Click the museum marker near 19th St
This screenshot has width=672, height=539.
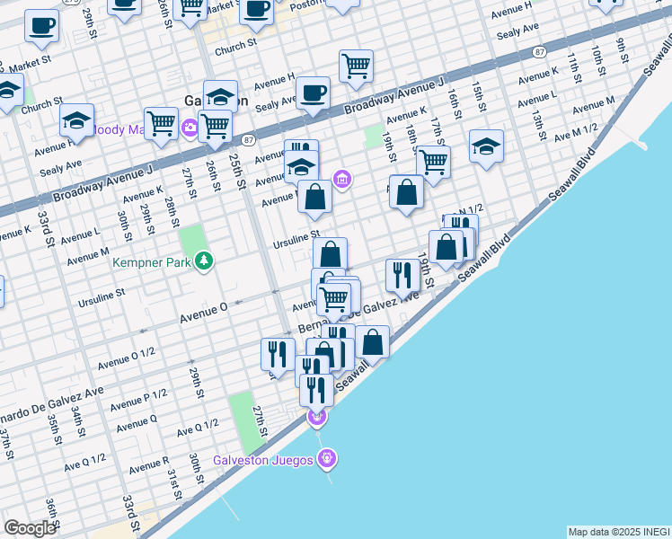click(342, 179)
